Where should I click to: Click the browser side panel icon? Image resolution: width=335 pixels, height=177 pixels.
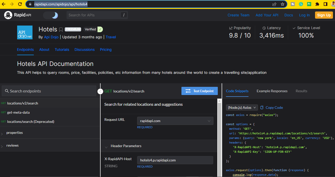(326, 4)
